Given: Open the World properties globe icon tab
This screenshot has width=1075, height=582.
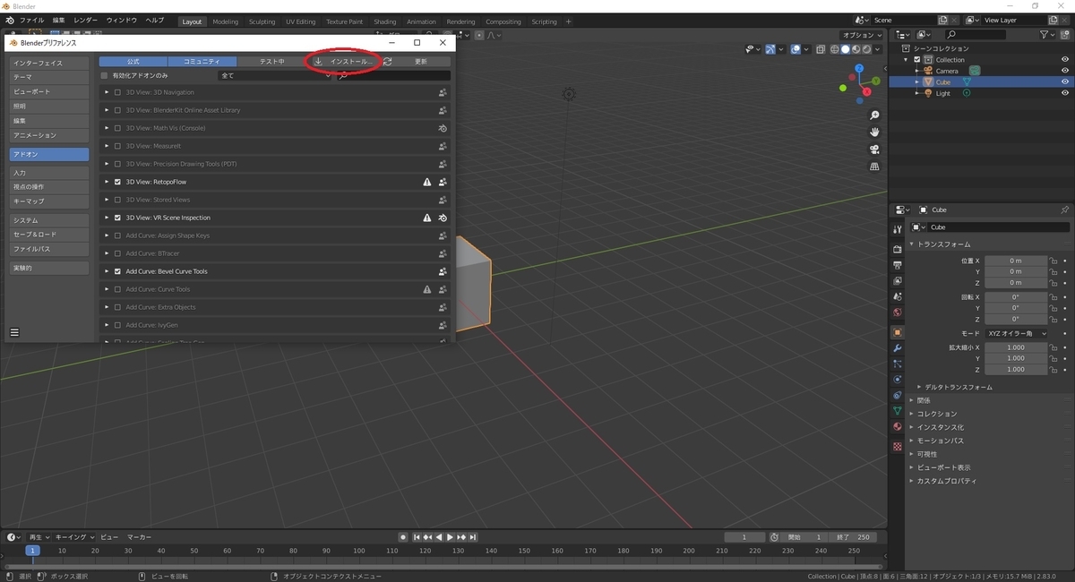Looking at the screenshot, I should (x=898, y=312).
